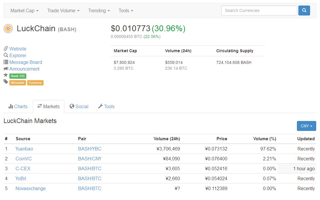The image size is (320, 200).
Task: Open the Market Cap menu
Action: [x=24, y=10]
